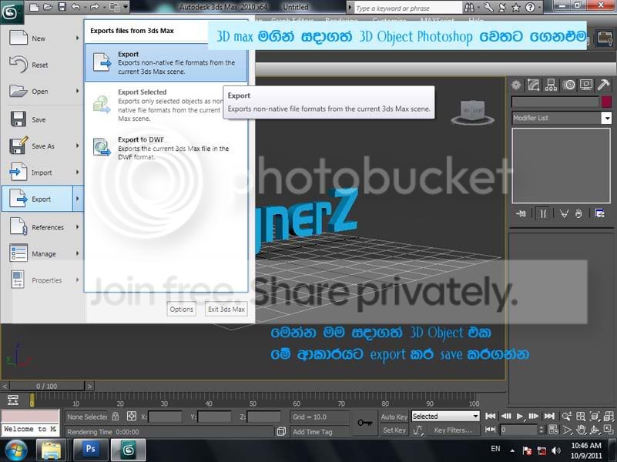Open the Help question mark icon

click(530, 8)
